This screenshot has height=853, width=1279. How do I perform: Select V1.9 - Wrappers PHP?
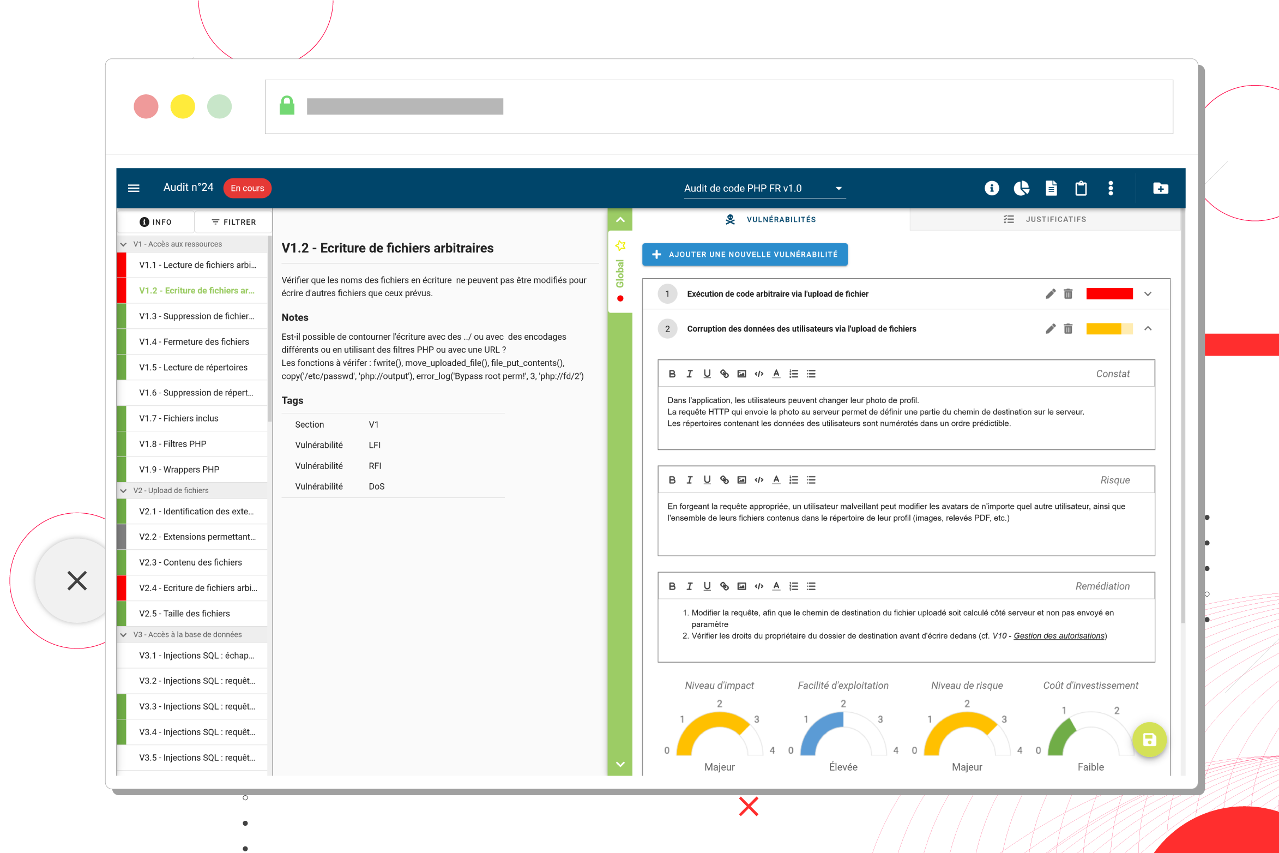click(x=192, y=470)
